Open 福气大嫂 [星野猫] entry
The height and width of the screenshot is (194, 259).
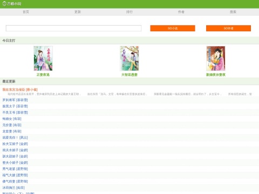(x=15, y=175)
